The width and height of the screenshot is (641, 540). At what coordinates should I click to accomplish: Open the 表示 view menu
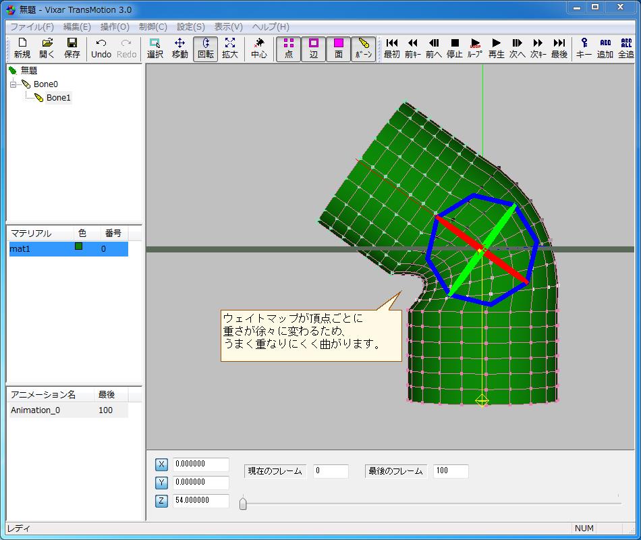coord(227,26)
